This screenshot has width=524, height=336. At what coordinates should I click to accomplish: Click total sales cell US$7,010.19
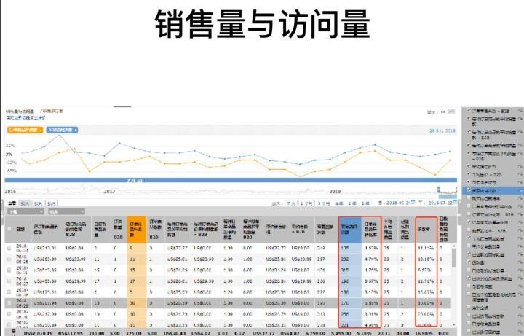pos(39,333)
